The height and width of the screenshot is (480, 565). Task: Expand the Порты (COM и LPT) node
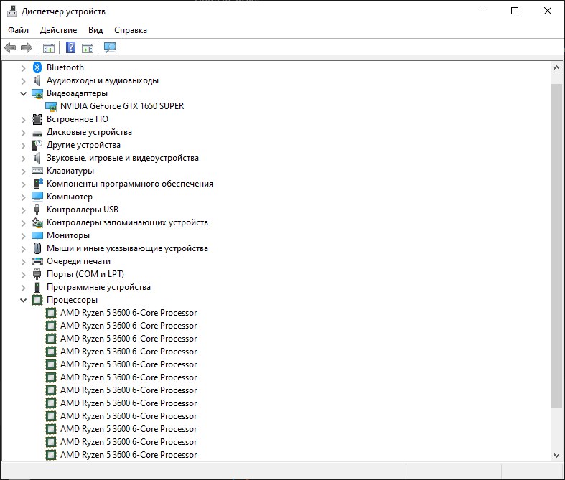click(24, 275)
